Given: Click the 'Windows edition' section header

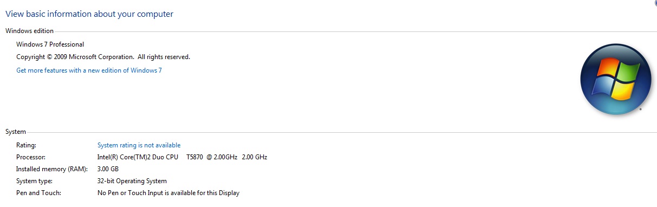Looking at the screenshot, I should pos(29,31).
